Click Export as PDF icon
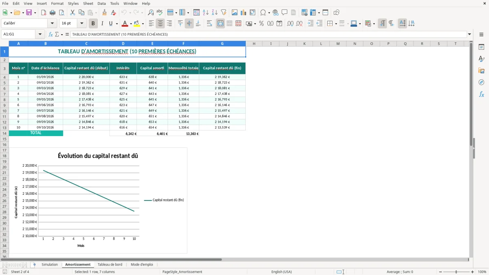 (x=44, y=13)
